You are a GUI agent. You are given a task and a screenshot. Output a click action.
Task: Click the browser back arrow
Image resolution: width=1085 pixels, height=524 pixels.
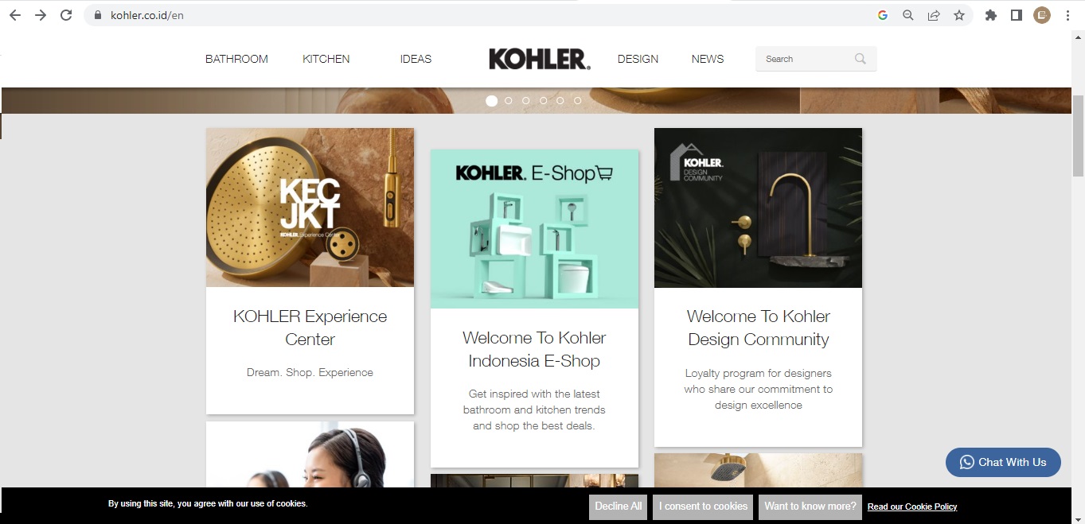[15, 15]
